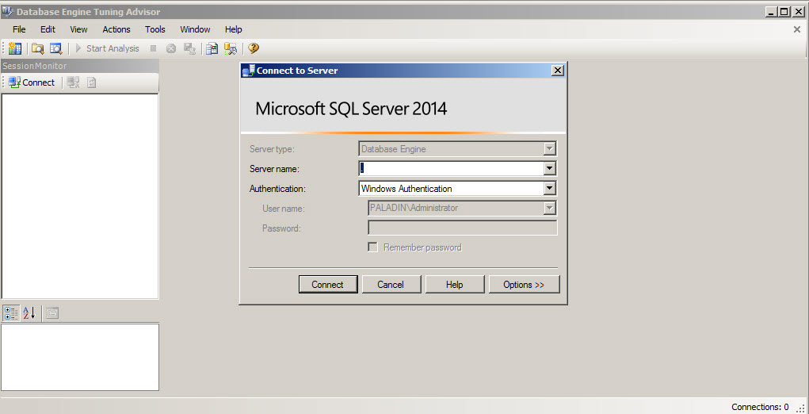
Task: Click the Open Session folder icon
Action: (x=37, y=48)
